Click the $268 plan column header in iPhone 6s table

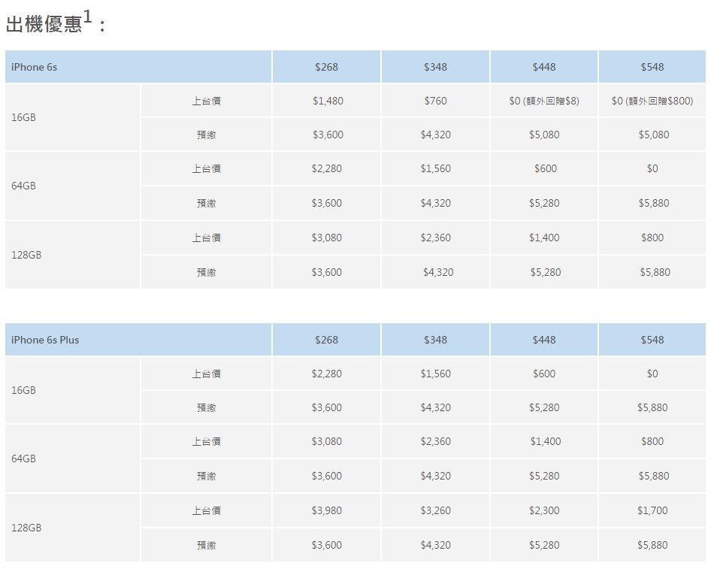[326, 67]
